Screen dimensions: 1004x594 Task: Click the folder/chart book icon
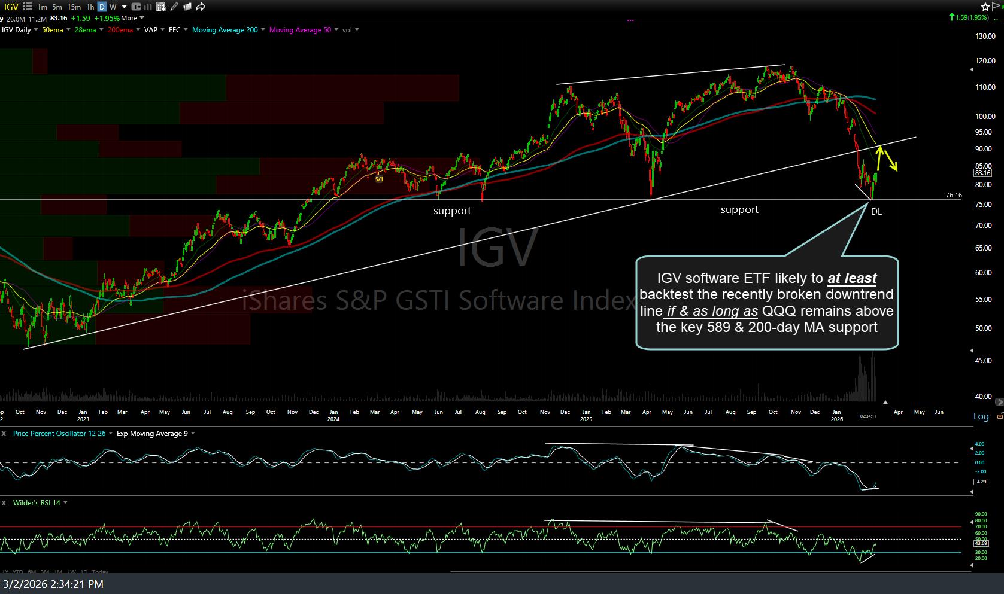(x=187, y=7)
